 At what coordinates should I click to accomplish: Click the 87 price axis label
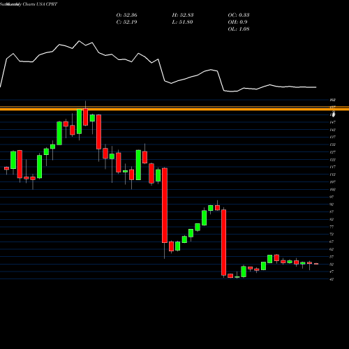[x=332, y=211]
